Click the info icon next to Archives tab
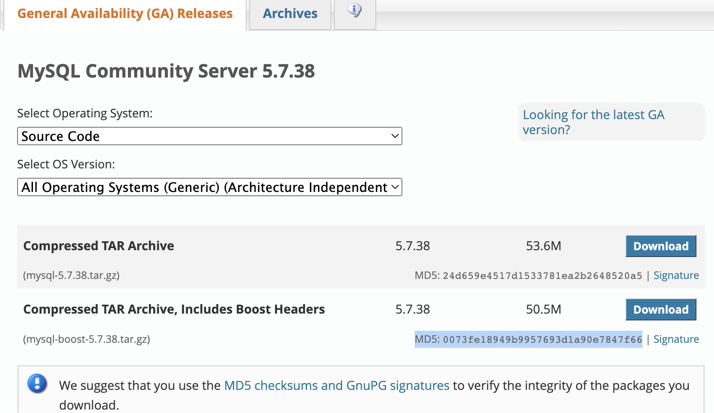Image resolution: width=714 pixels, height=413 pixels. pyautogui.click(x=355, y=12)
